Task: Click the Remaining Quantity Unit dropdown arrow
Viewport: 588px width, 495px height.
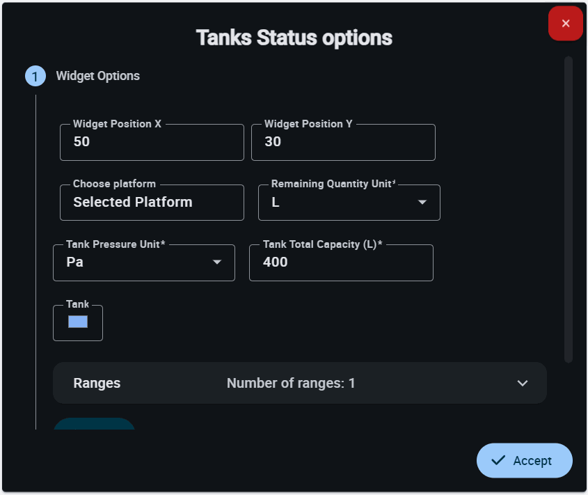Action: (422, 203)
